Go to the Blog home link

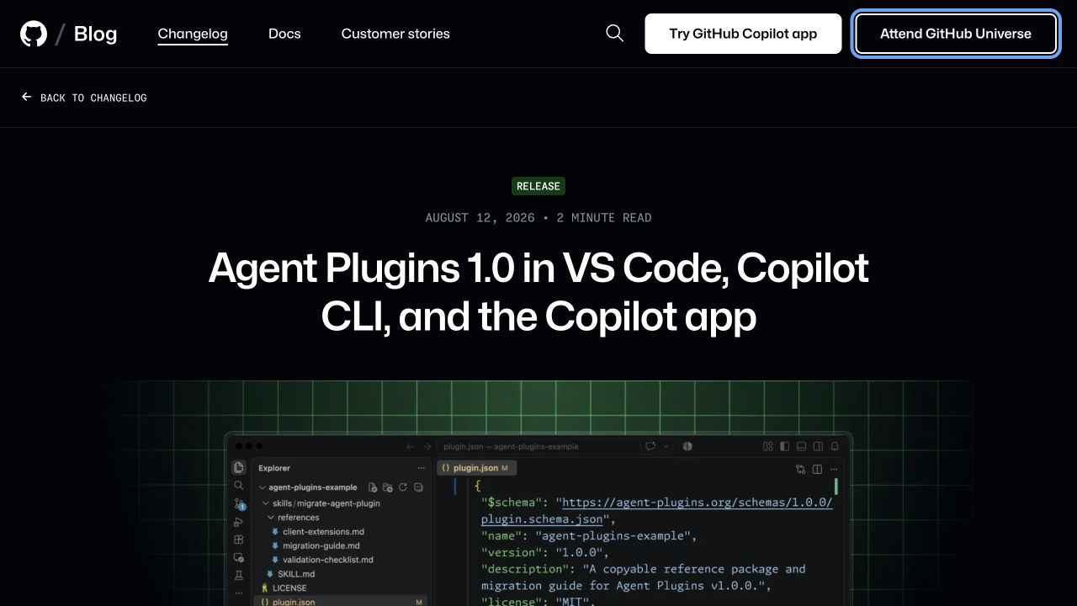tap(95, 34)
